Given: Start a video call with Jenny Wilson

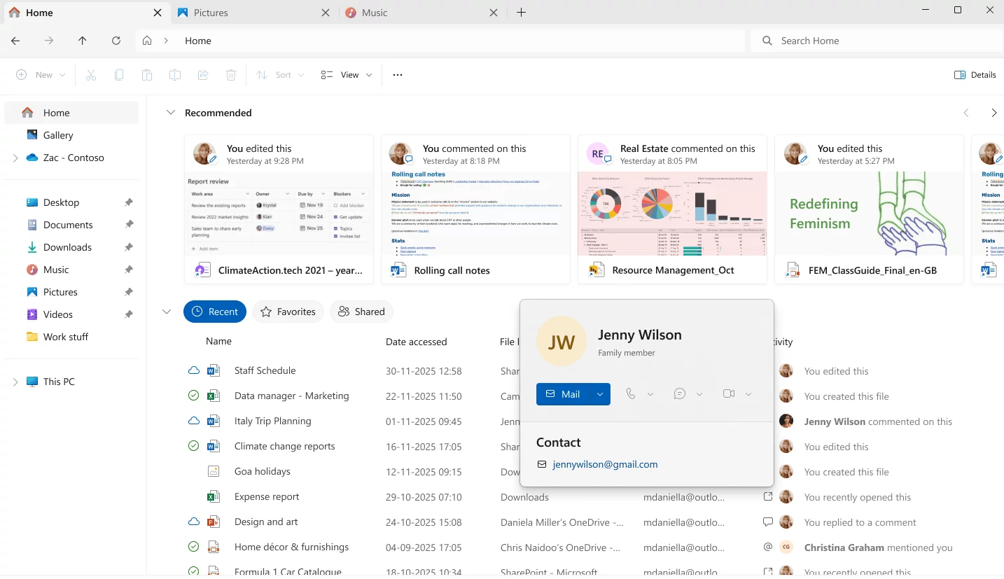Looking at the screenshot, I should (x=729, y=393).
